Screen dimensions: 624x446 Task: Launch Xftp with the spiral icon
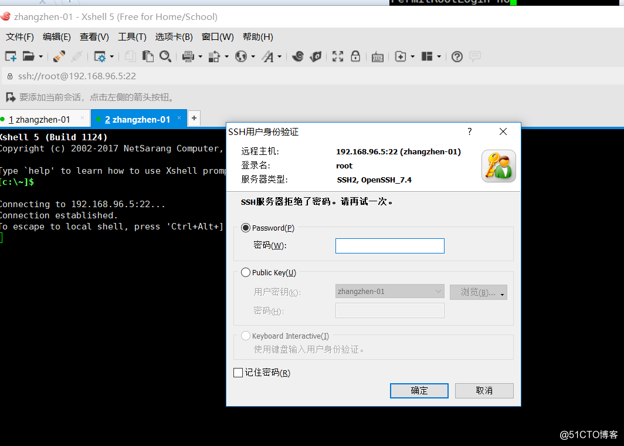point(298,56)
